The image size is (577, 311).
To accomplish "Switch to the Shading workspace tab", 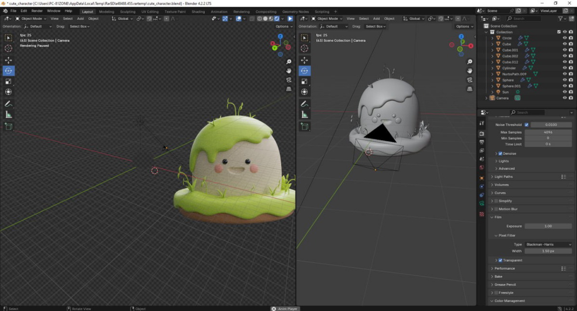I will (x=198, y=11).
